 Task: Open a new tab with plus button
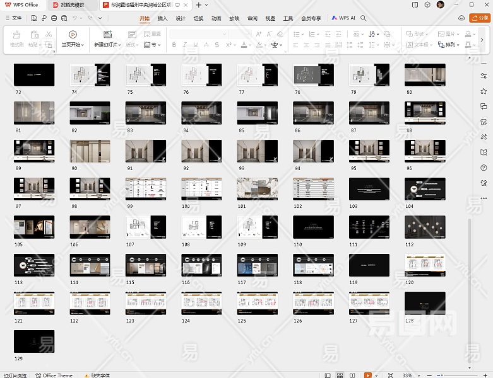[x=198, y=4]
